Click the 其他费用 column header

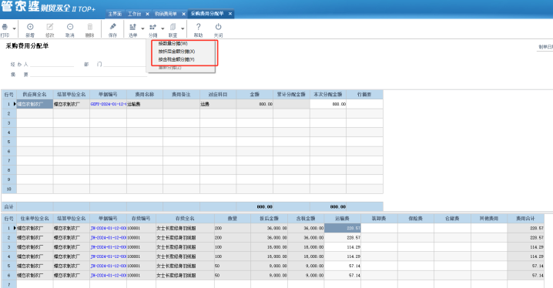pyautogui.click(x=489, y=219)
